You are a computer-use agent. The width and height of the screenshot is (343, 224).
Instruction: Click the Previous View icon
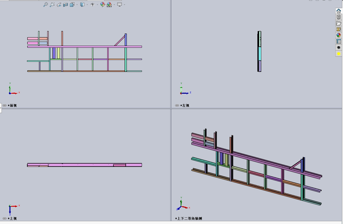(59, 5)
